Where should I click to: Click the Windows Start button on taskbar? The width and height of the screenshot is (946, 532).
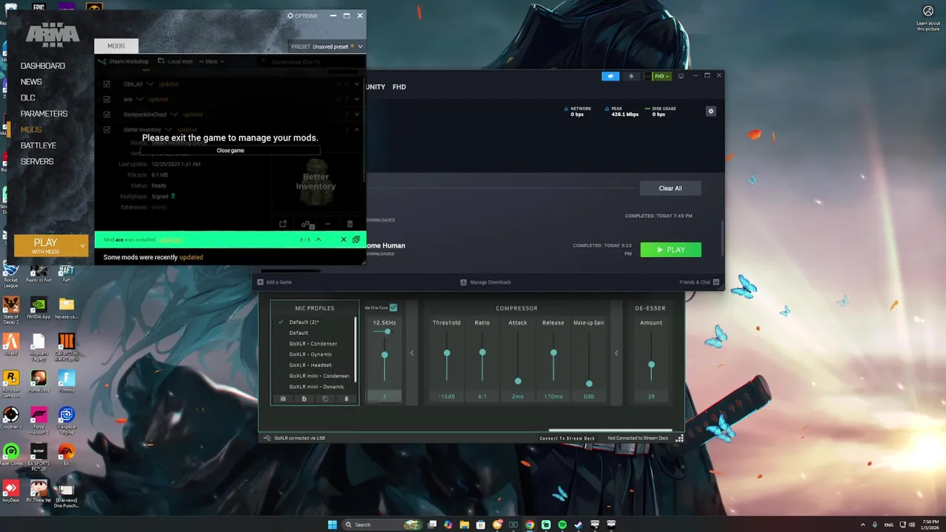[x=333, y=525]
